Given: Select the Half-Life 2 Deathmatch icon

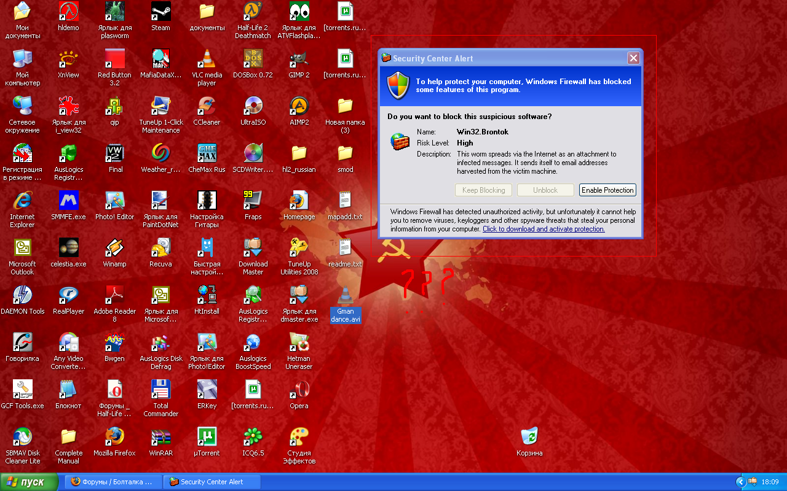Looking at the screenshot, I should tap(253, 11).
